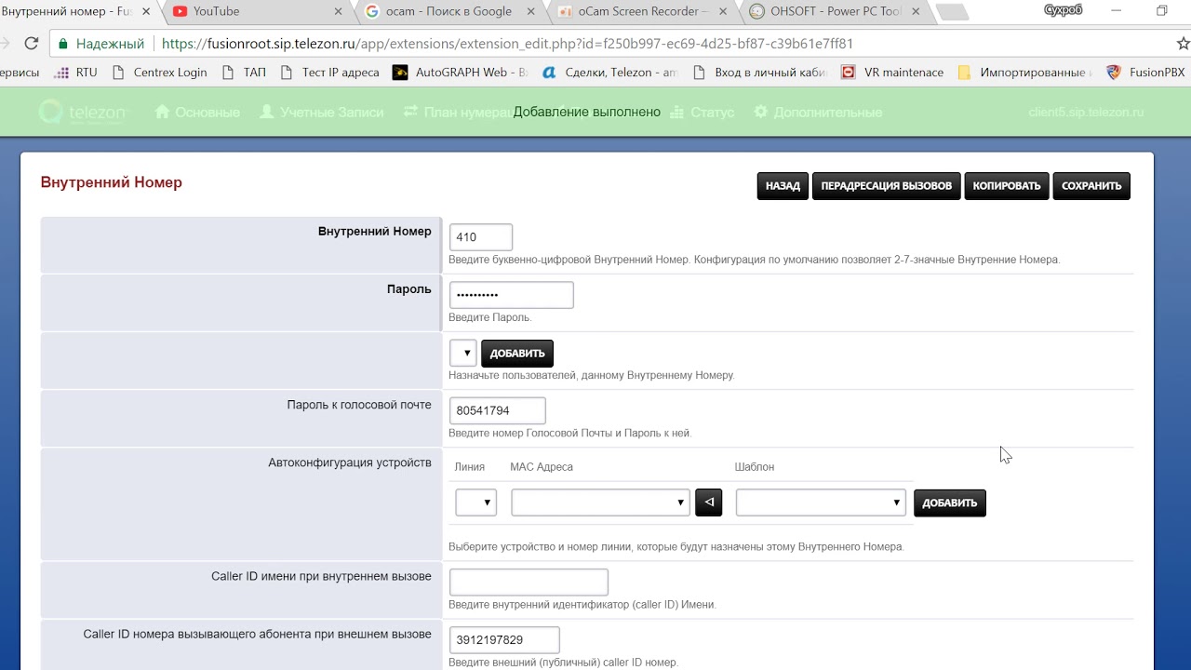Screen dimensions: 1191x670
Task: Click ДОБАВИТЬ in the device autoconfiguration row
Action: 950,502
